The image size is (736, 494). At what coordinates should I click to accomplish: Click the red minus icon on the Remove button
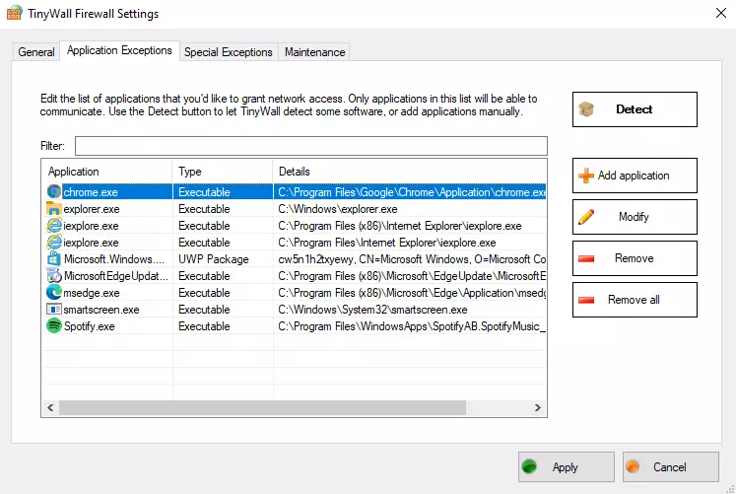point(586,258)
